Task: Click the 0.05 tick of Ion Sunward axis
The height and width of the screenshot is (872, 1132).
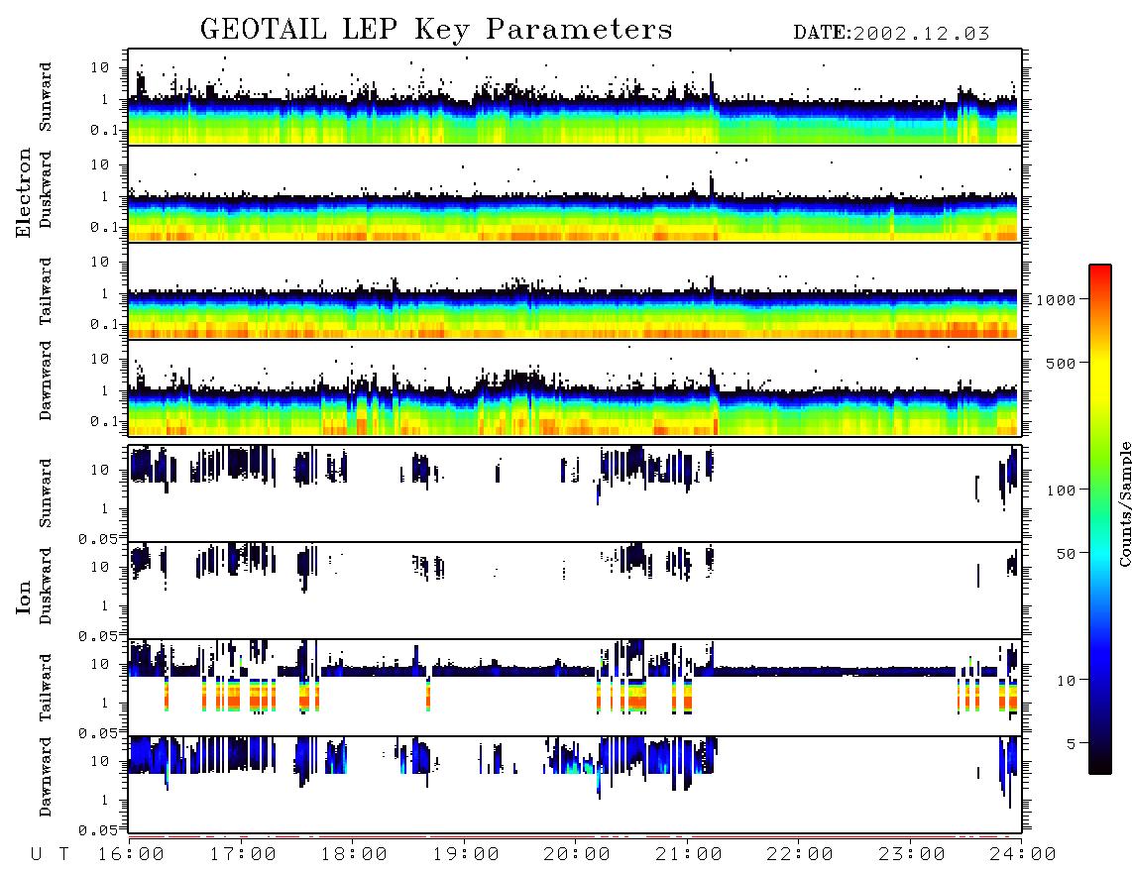Action: 98,538
